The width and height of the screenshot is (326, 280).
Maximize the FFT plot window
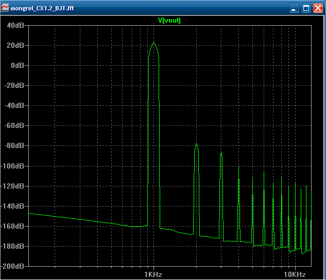pos(306,8)
